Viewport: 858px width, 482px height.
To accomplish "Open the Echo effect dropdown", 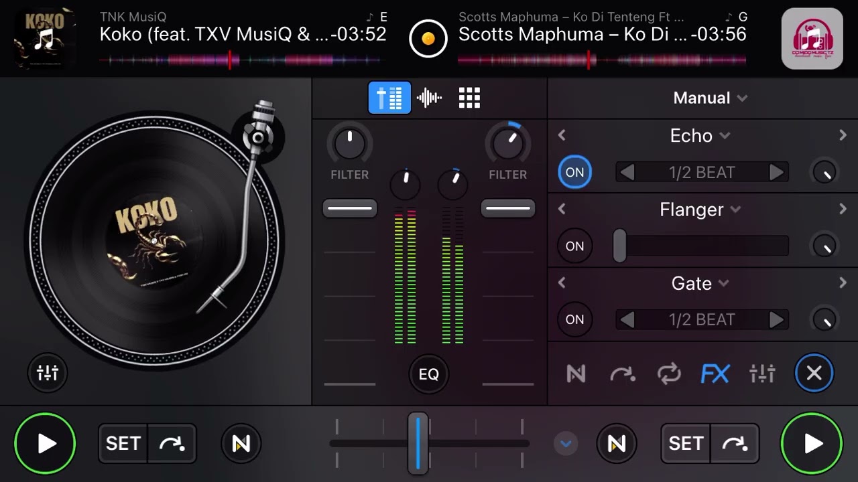I will tap(700, 135).
